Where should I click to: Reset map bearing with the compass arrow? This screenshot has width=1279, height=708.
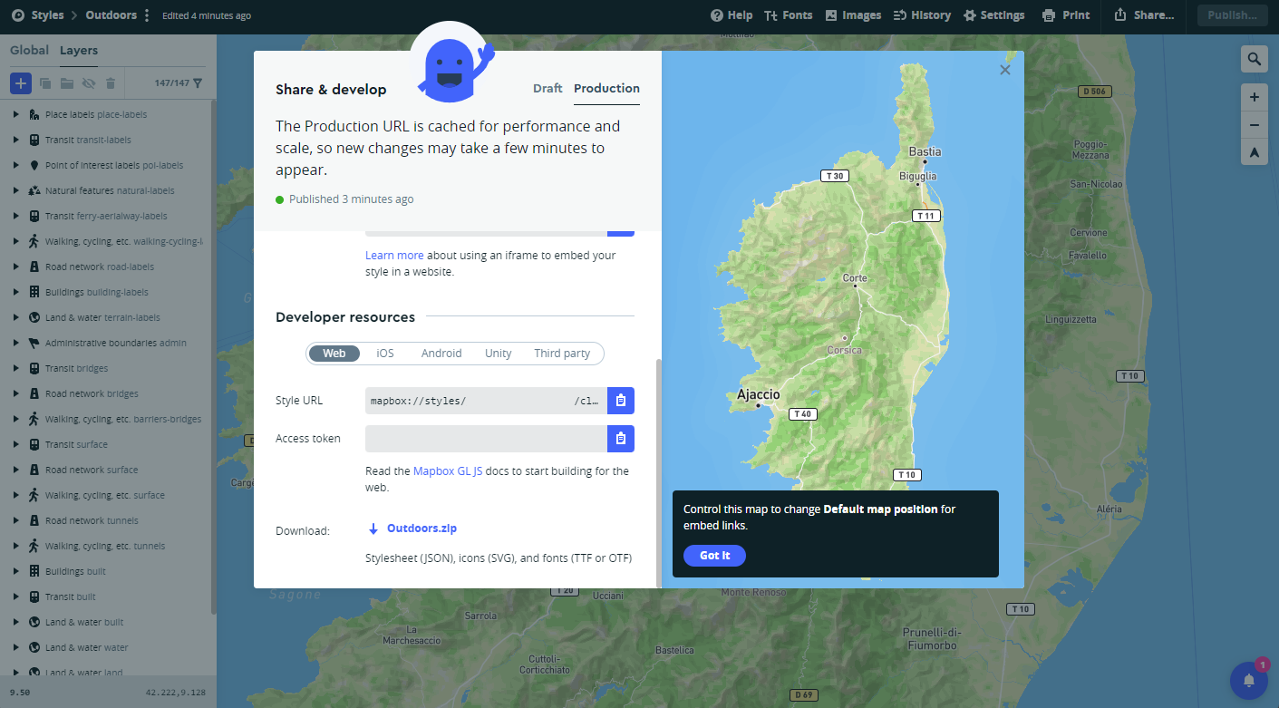point(1255,151)
